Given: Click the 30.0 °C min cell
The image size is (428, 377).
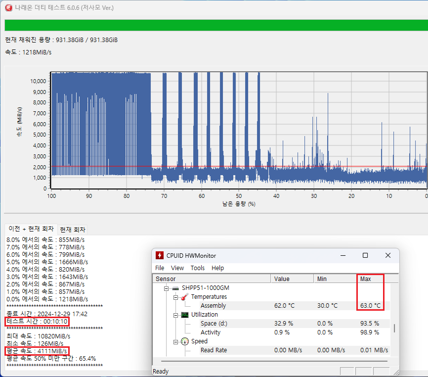Looking at the screenshot, I should (327, 305).
